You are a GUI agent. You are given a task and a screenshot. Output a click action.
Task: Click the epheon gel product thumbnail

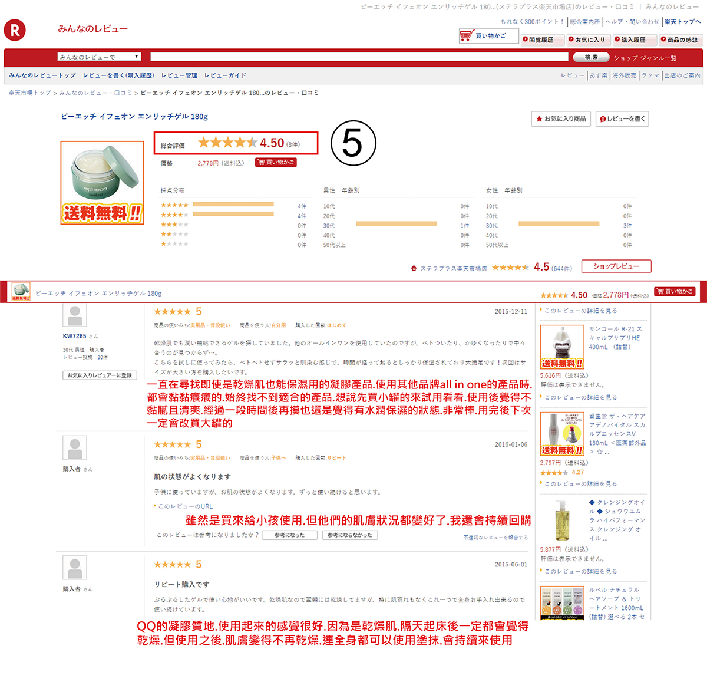pyautogui.click(x=102, y=182)
